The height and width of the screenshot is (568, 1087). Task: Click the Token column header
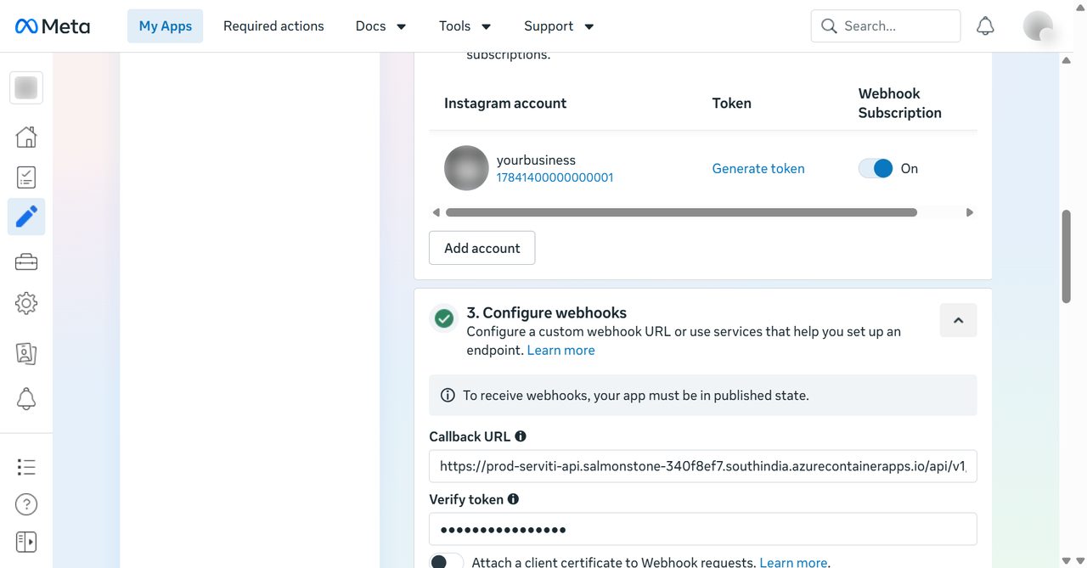click(731, 103)
